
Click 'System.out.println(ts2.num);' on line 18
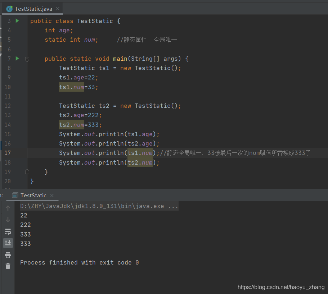click(109, 162)
